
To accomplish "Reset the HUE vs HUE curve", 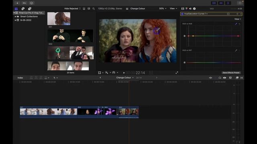I will (240, 24).
